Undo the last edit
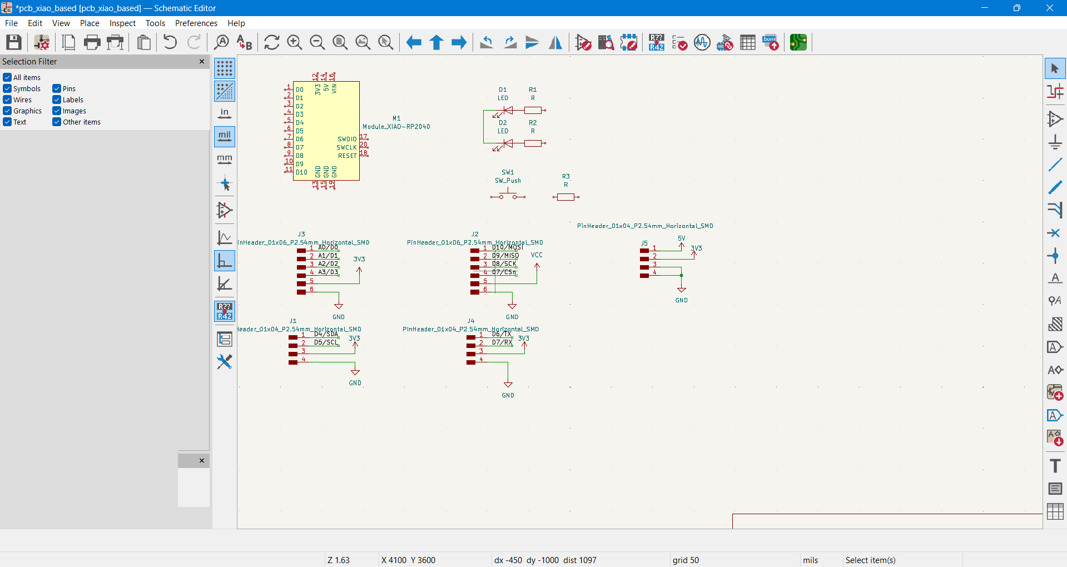 (170, 42)
